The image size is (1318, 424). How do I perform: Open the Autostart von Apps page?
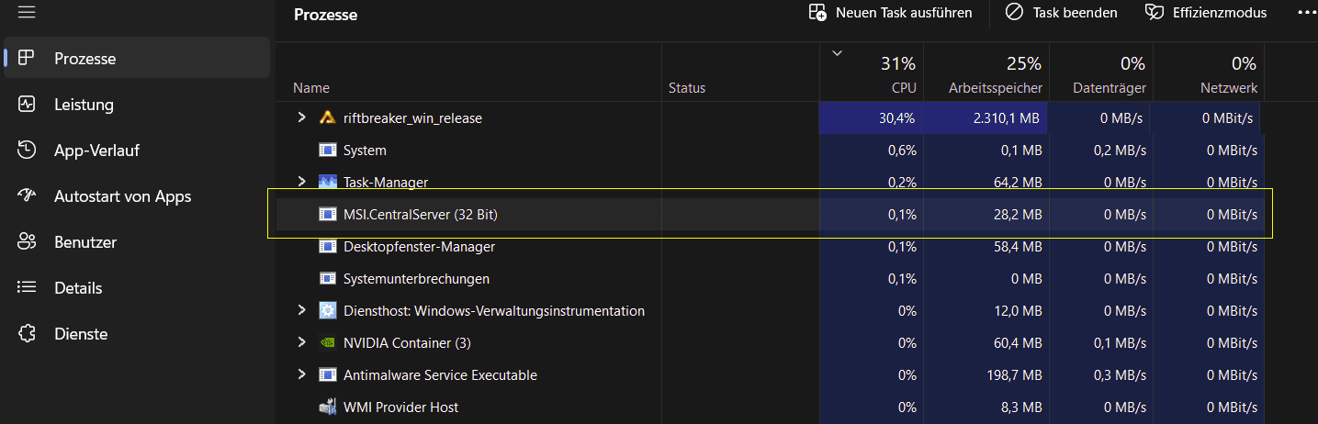click(122, 196)
